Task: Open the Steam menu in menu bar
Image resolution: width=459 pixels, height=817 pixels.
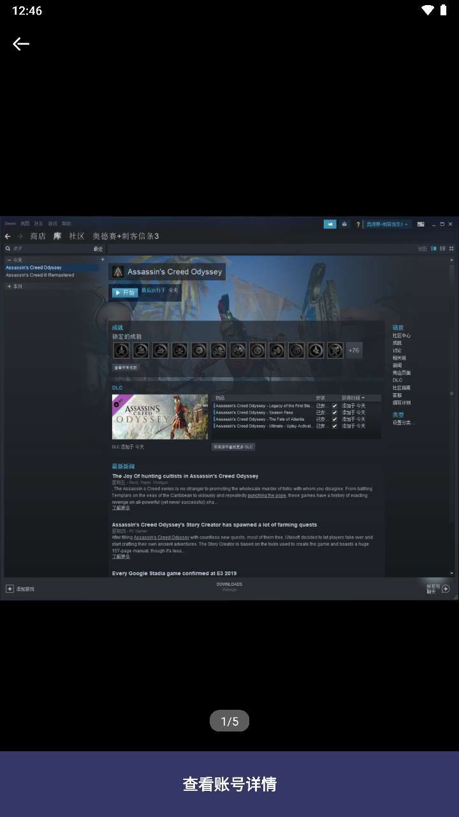Action: tap(10, 223)
